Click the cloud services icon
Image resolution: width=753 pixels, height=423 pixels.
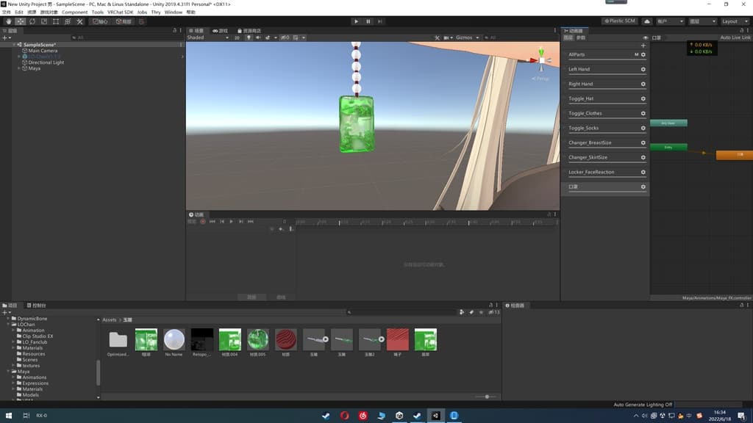647,21
